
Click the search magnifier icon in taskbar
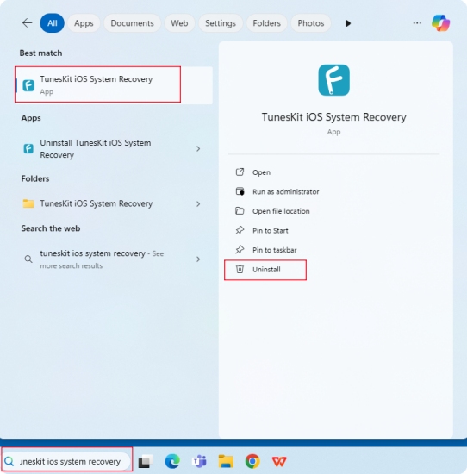click(x=9, y=461)
